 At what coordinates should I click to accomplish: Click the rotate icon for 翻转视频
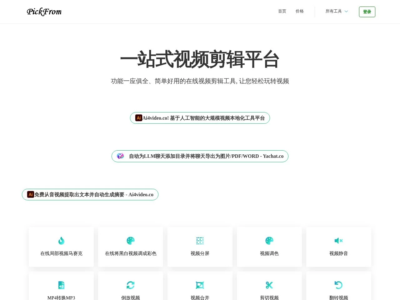tap(339, 285)
